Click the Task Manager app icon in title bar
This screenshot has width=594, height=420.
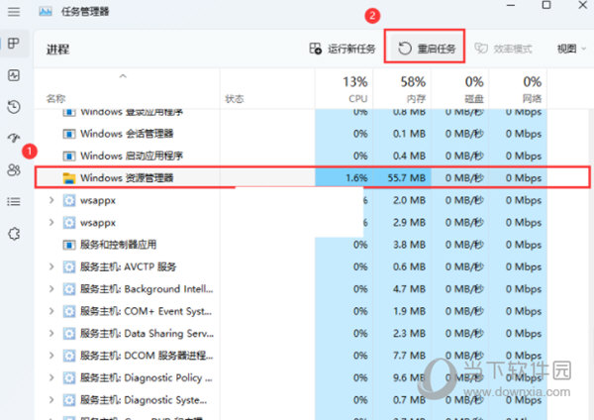pos(46,12)
